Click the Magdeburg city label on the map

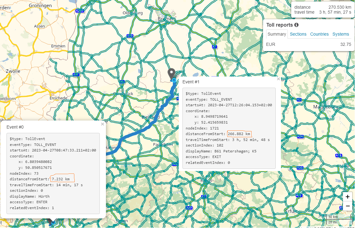[x=325, y=107]
